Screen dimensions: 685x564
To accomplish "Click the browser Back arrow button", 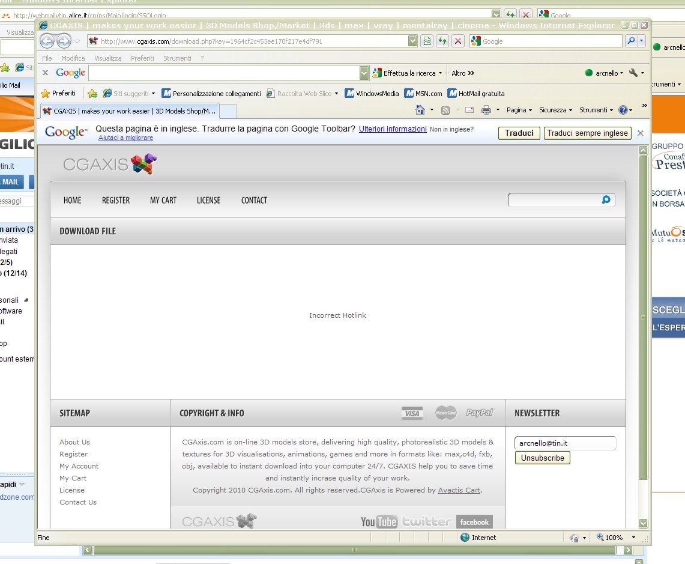I will [x=47, y=41].
